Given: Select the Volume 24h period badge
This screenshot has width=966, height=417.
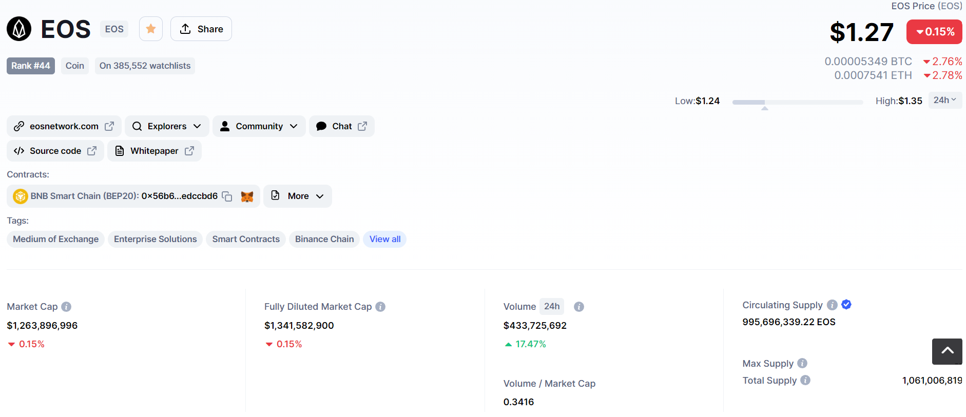Looking at the screenshot, I should pos(552,306).
